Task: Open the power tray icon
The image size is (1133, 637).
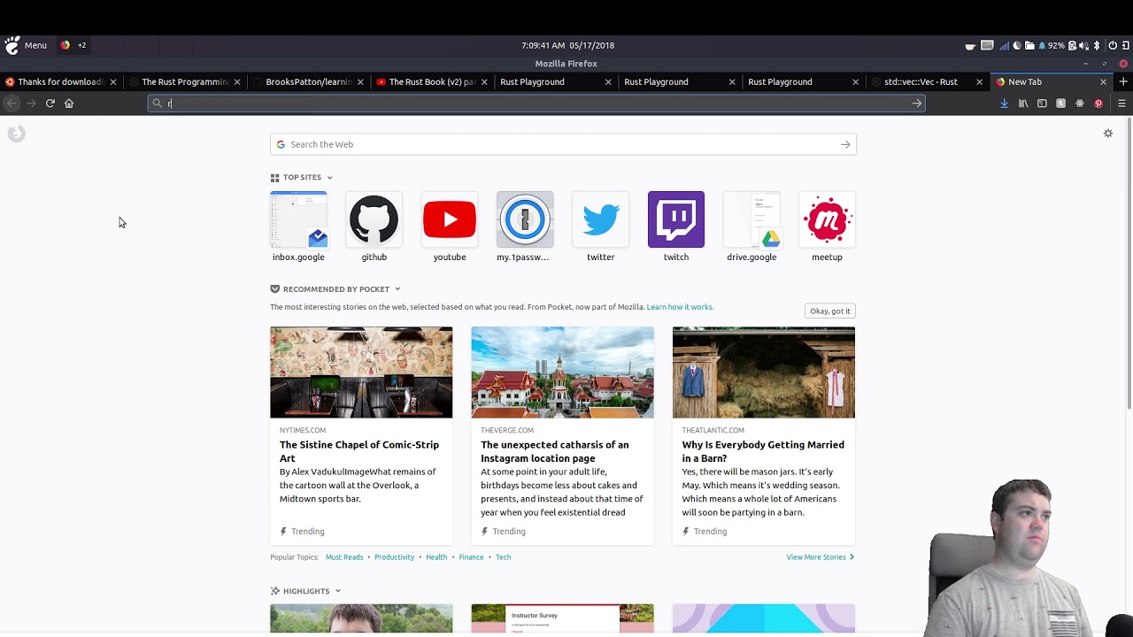Action: pos(1113,45)
